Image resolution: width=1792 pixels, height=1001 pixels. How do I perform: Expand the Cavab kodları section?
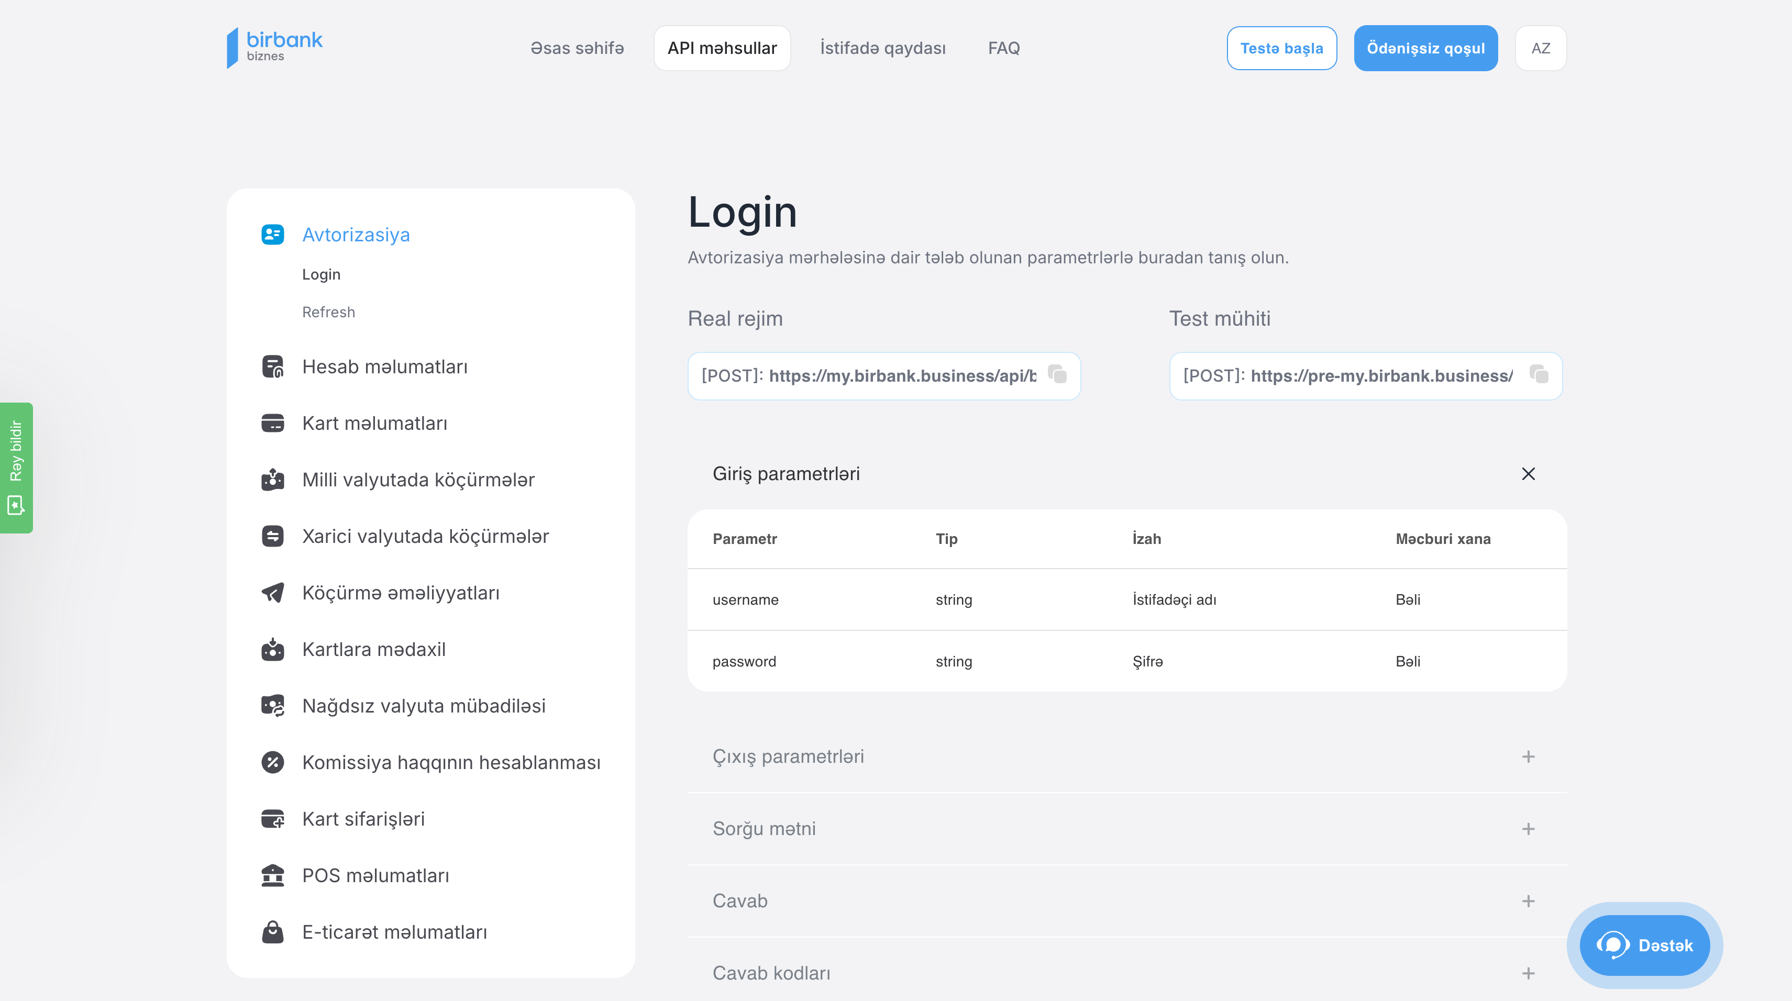(1529, 973)
